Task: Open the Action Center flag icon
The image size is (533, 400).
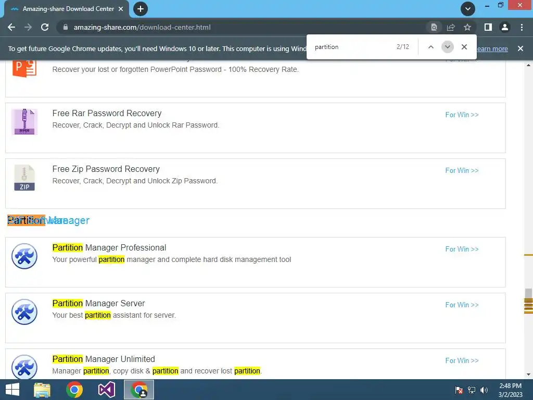Action: pyautogui.click(x=459, y=390)
